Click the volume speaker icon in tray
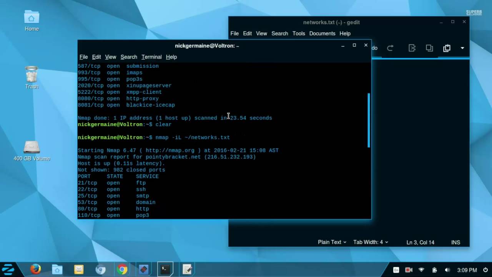The image size is (492, 277). (x=447, y=270)
